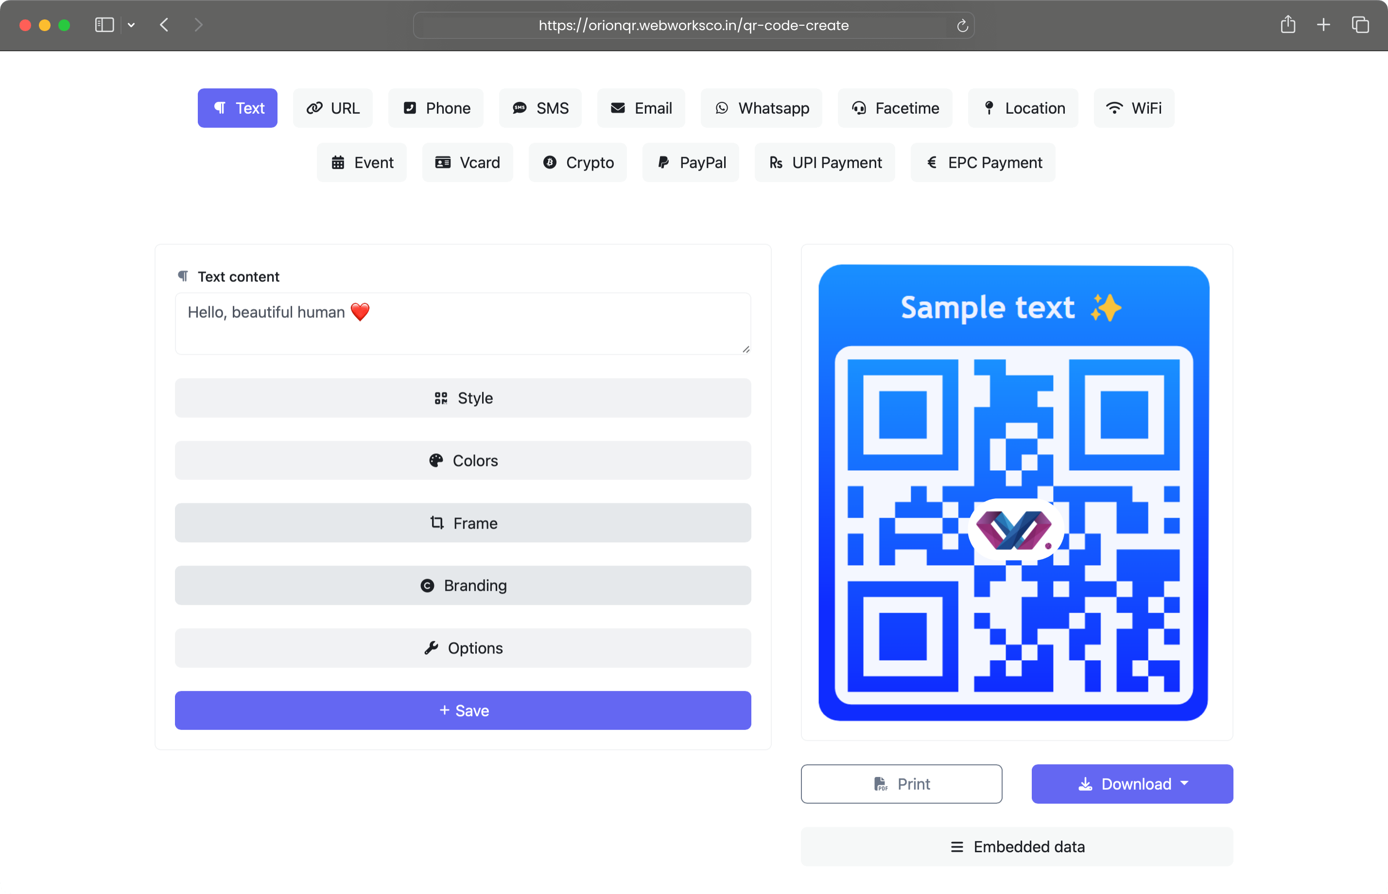1388x894 pixels.
Task: Click the QR code preview image
Action: [x=1014, y=493]
